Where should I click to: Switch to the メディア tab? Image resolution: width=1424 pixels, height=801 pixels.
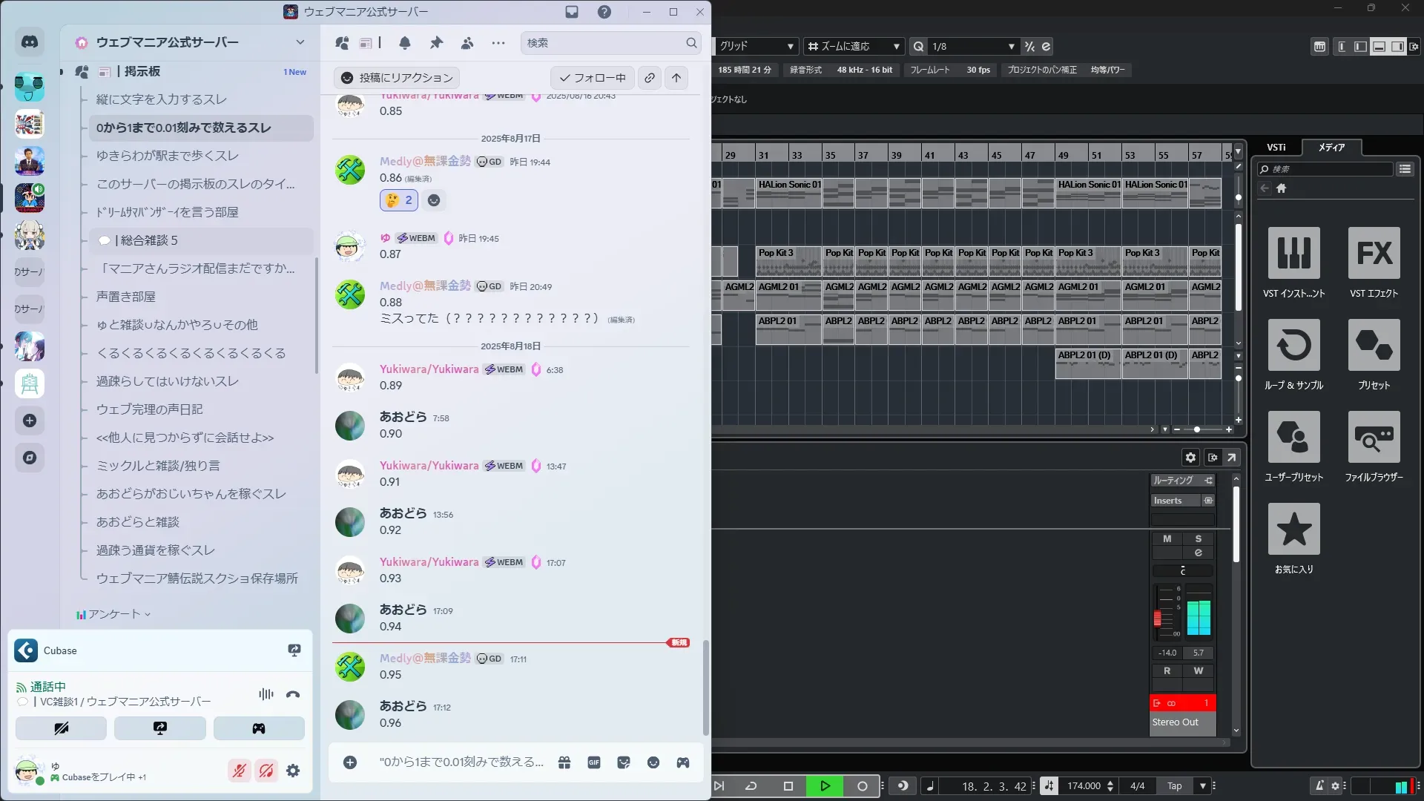1331,148
